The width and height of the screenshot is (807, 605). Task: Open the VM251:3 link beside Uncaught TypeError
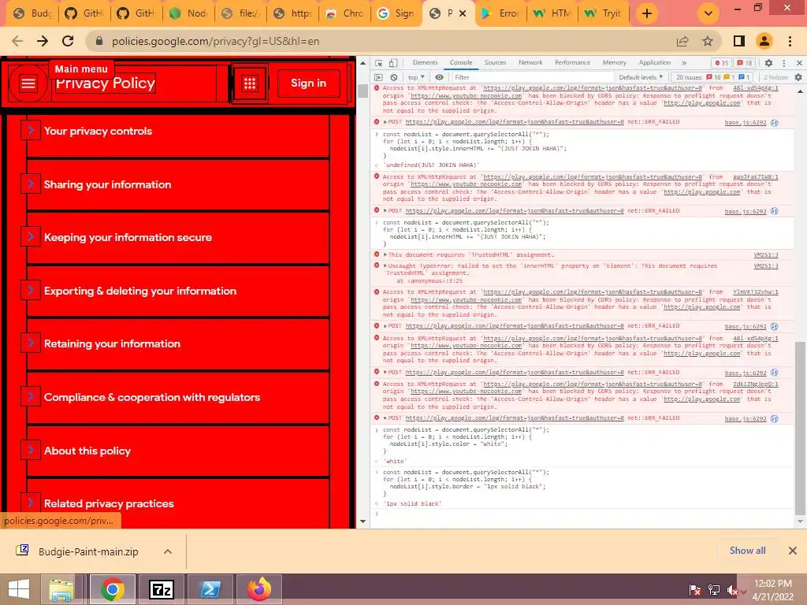click(x=766, y=266)
